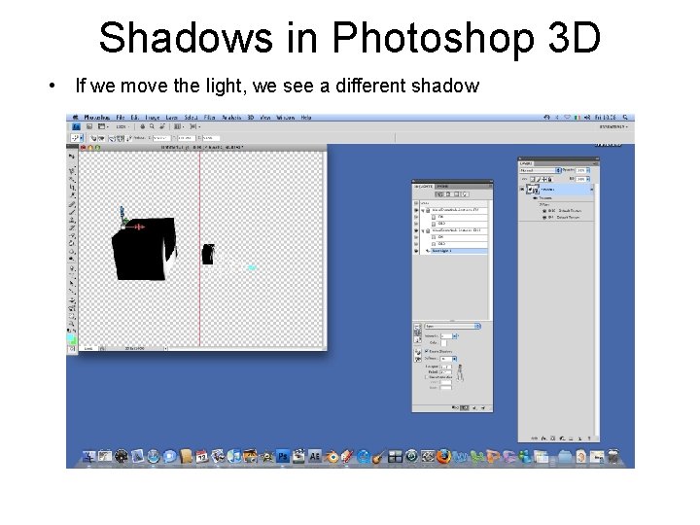This screenshot has height=525, width=700.
Task: Open the Arrange Documents dropdown
Action: tap(179, 126)
